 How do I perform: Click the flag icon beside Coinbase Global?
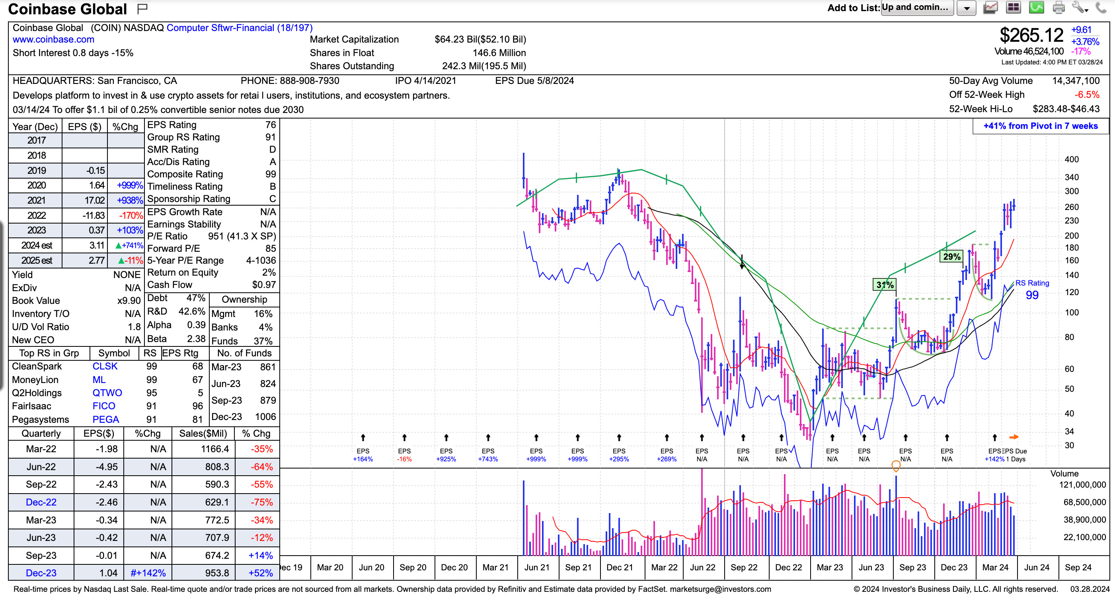pos(142,8)
